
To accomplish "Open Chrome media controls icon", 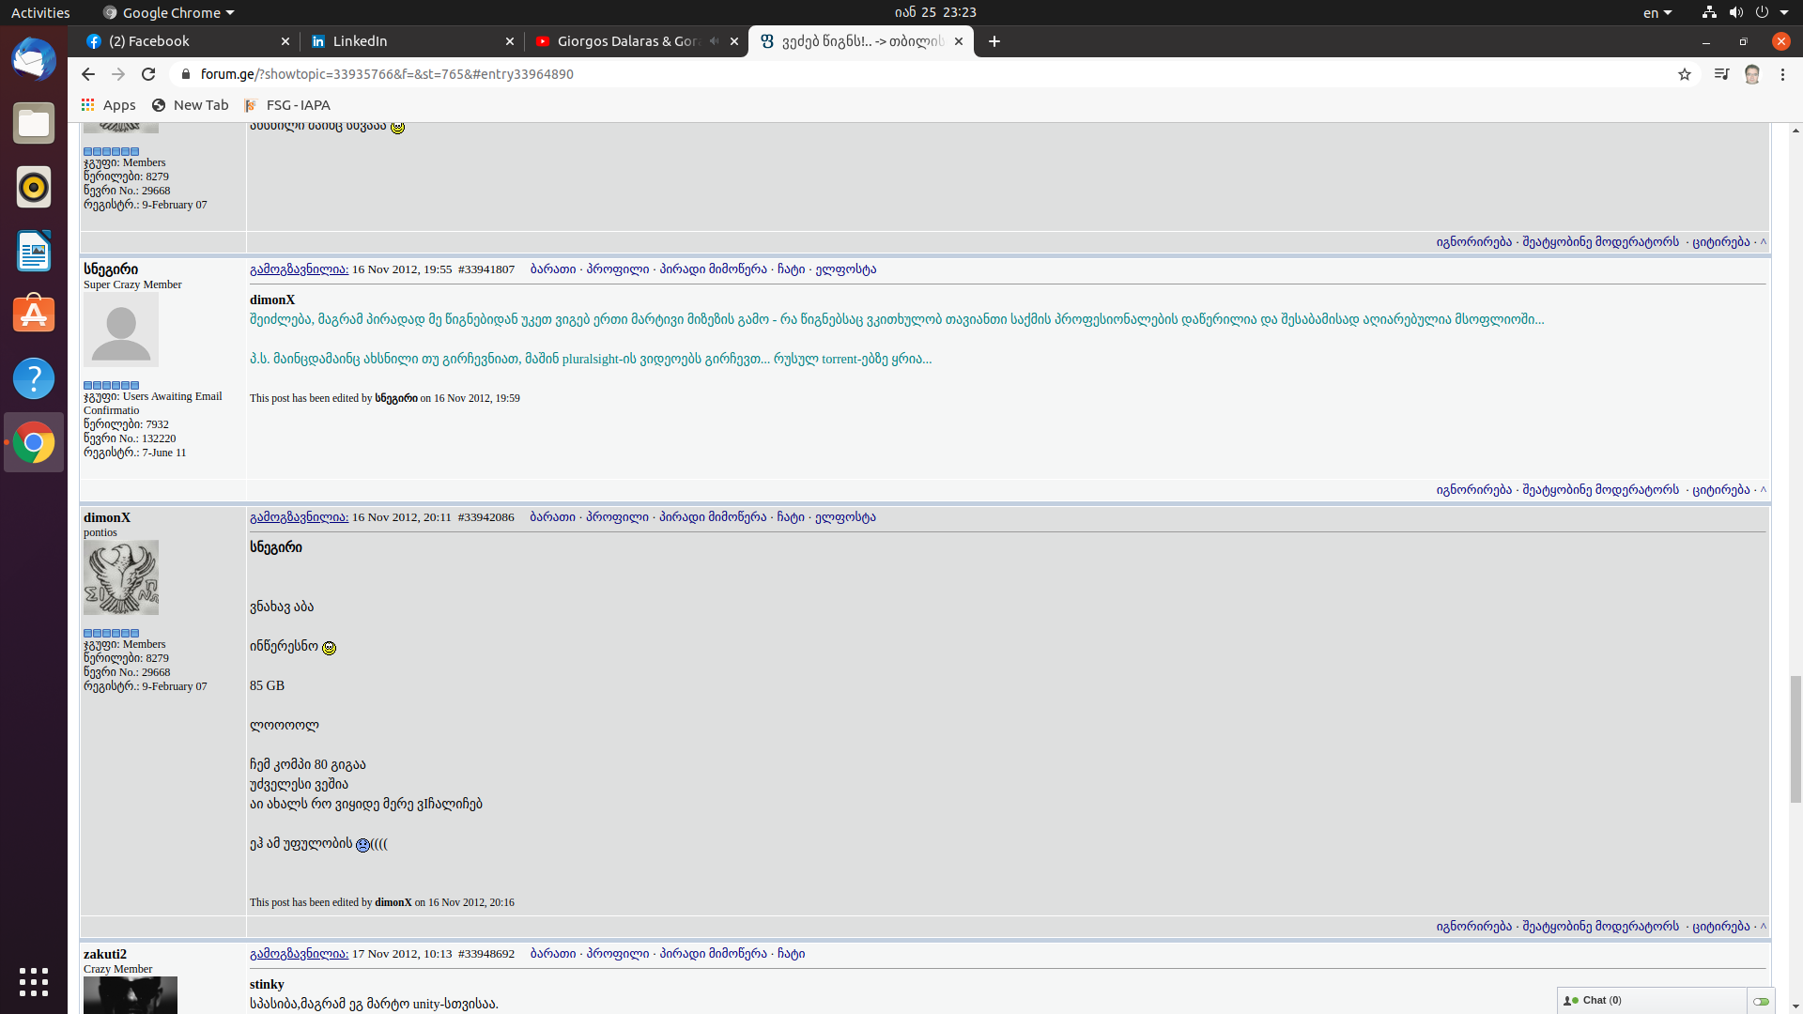I will click(x=1720, y=74).
